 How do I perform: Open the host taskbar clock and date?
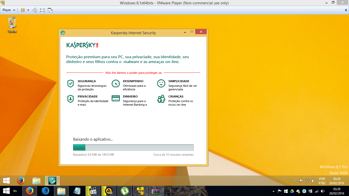click(337, 191)
